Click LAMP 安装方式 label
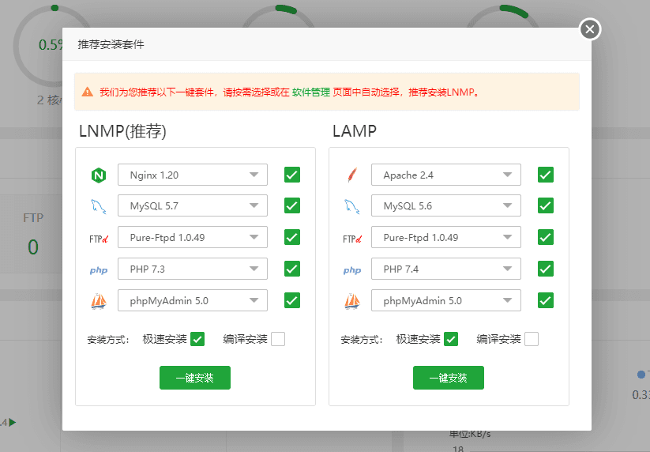650x452 pixels. click(362, 340)
